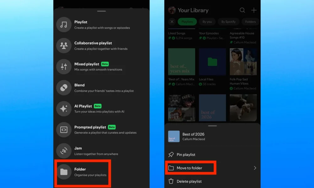Open search in Your Library
The image size is (314, 188).
pos(242,10)
